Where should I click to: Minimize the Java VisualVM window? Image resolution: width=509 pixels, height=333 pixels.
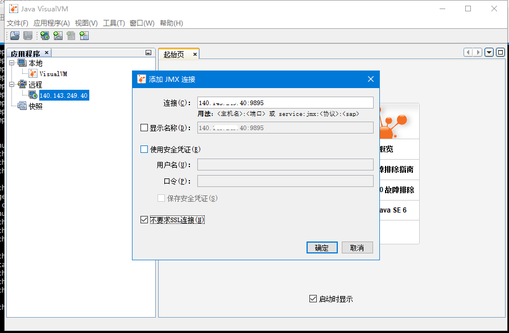tap(442, 9)
